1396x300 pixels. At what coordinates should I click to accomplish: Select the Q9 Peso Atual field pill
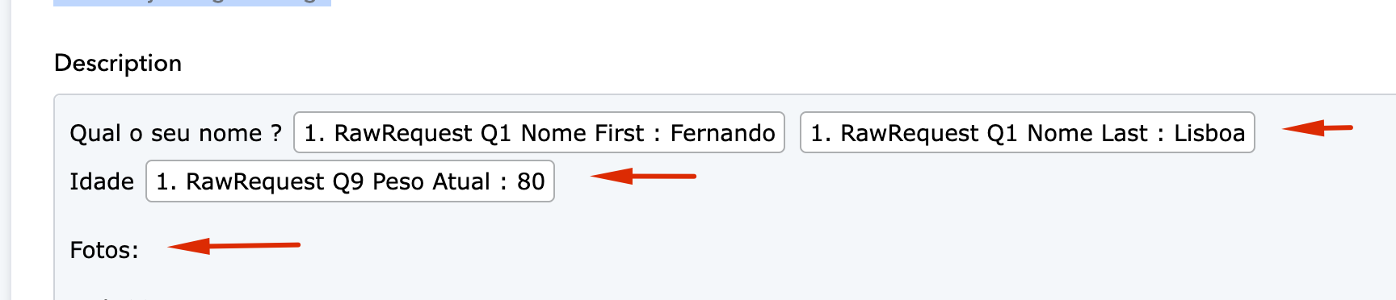pyautogui.click(x=350, y=181)
